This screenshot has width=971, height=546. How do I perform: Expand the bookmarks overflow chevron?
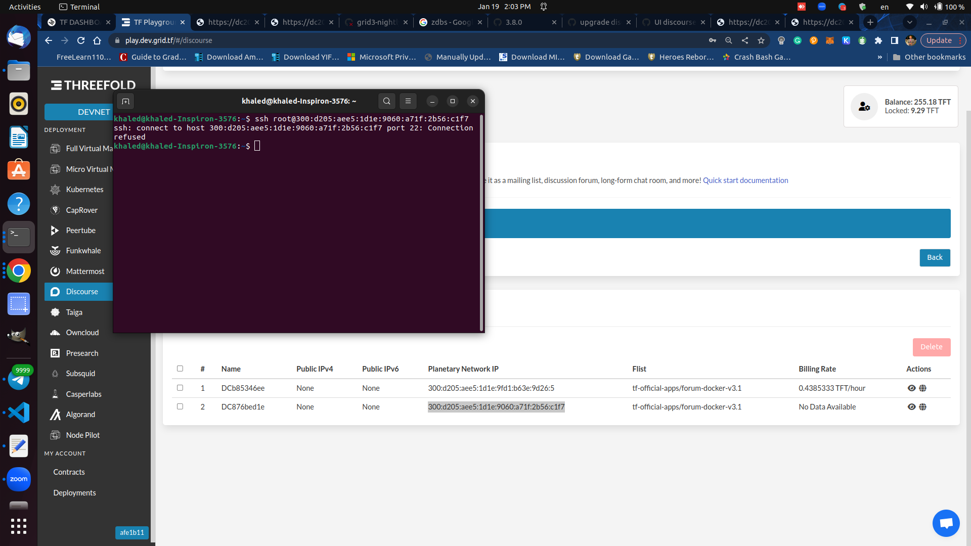click(x=880, y=57)
